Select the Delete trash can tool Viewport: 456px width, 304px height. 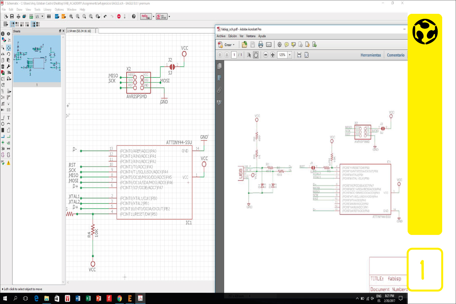click(x=3, y=66)
